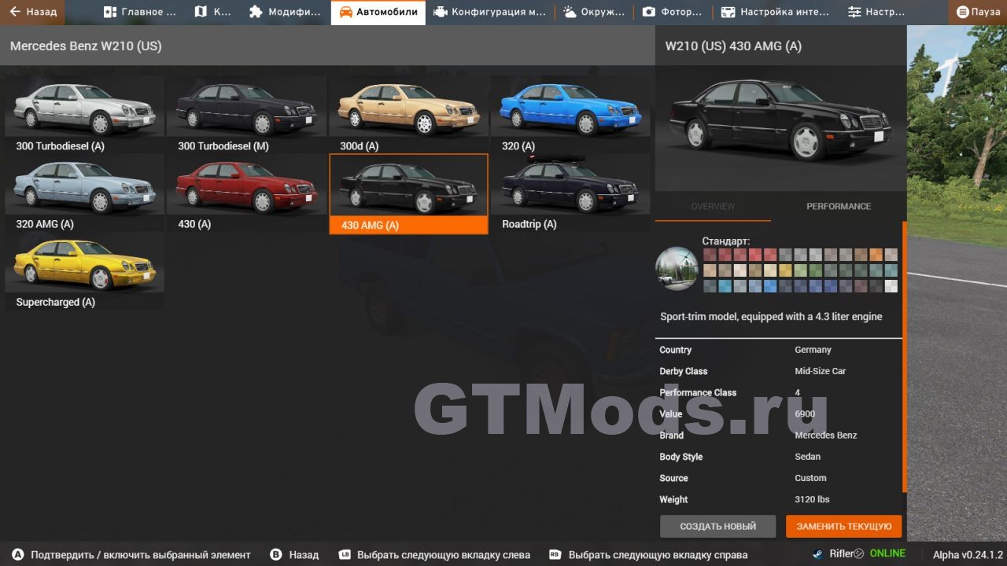Screen dimensions: 1007x566
Task: Click the A button confirm hint icon
Action: (18, 554)
